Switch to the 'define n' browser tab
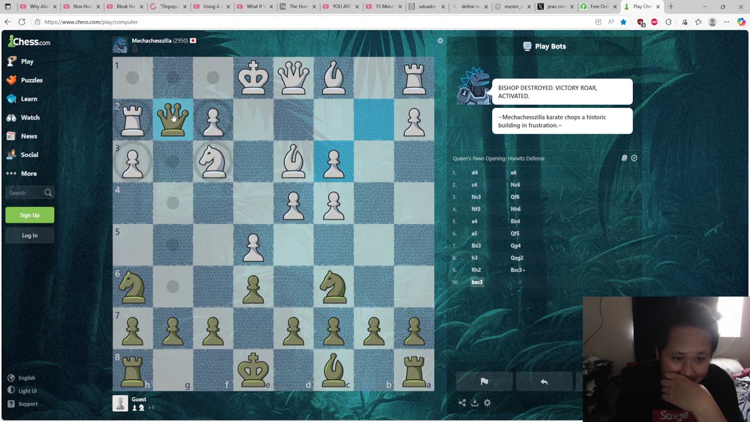The height and width of the screenshot is (422, 750). pos(471,6)
